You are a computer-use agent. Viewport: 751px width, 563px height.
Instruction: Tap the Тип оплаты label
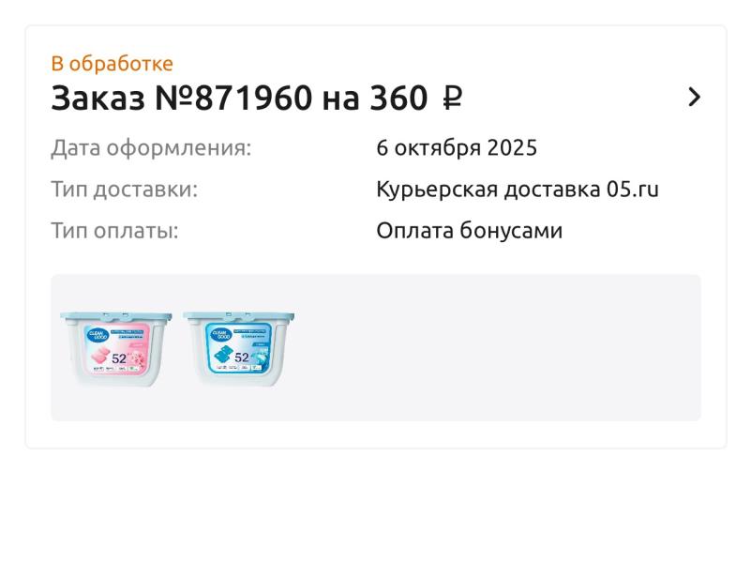tap(114, 231)
